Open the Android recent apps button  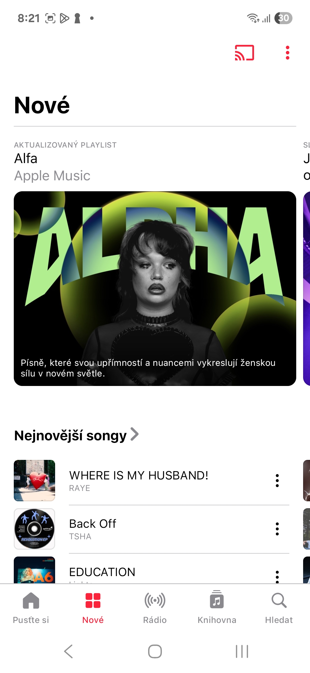pos(242,651)
